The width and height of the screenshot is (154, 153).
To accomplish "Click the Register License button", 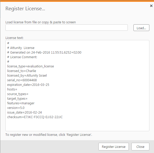I will [114, 147].
